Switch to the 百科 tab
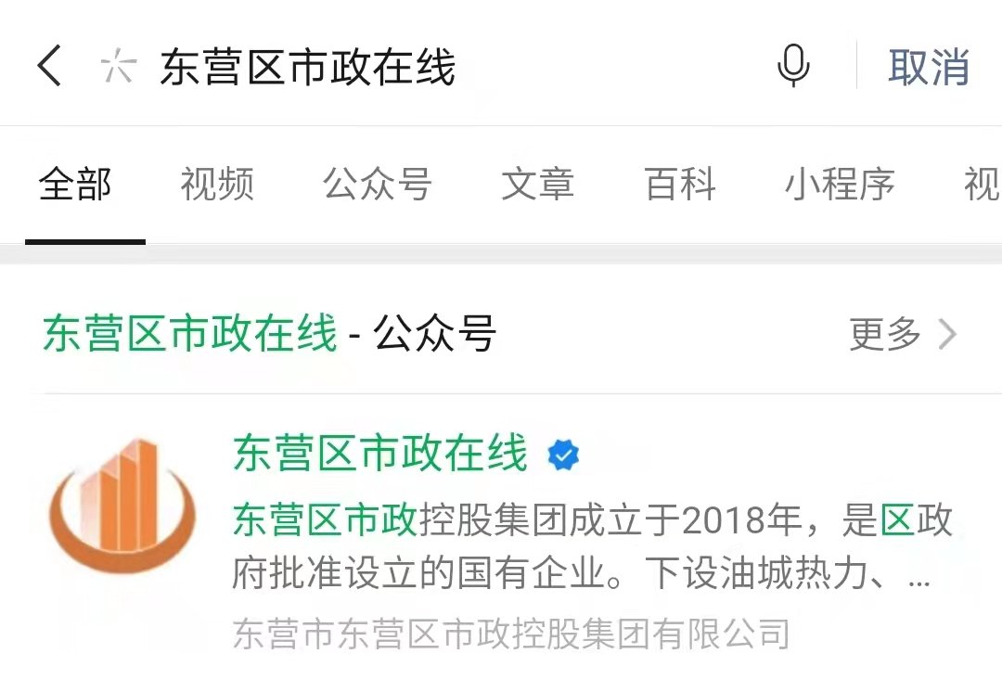Viewport: 1002px width, 692px height. pos(680,184)
